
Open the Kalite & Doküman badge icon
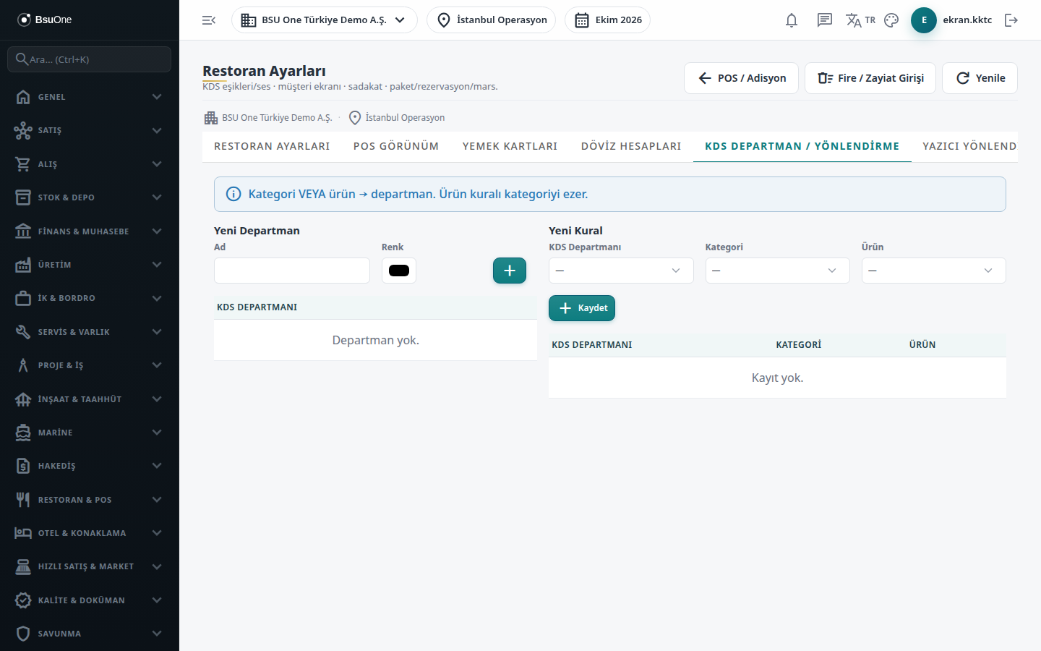[x=23, y=600]
